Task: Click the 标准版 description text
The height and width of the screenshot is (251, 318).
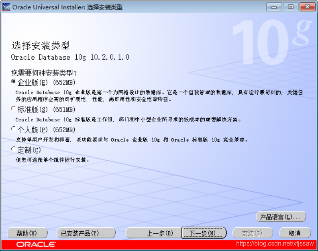Action: pyautogui.click(x=128, y=120)
